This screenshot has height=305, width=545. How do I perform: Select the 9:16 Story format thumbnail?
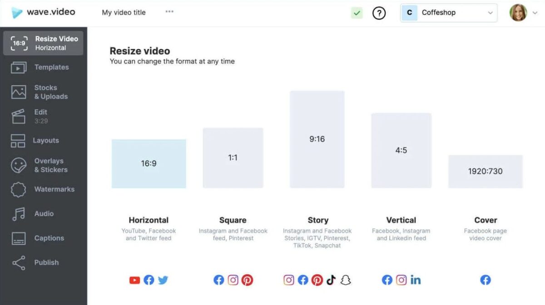click(x=317, y=139)
